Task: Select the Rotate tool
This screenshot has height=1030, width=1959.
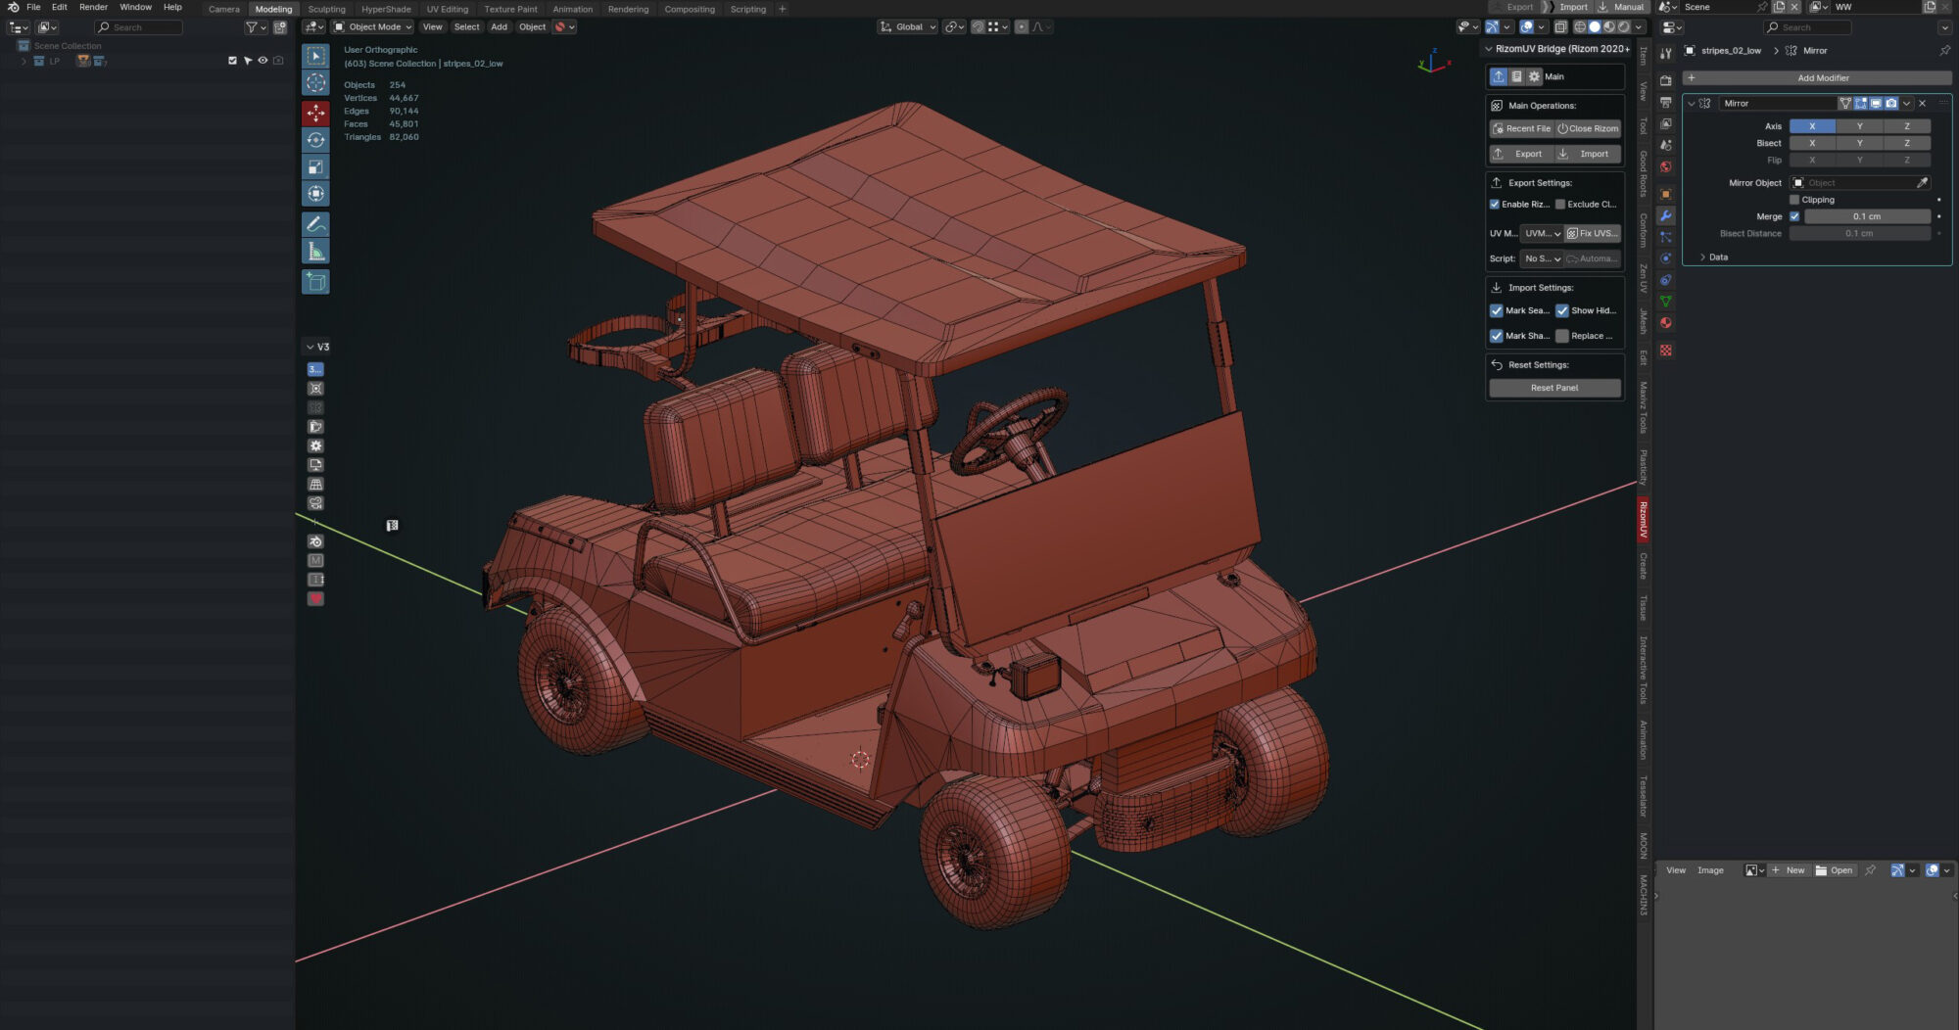Action: click(315, 140)
